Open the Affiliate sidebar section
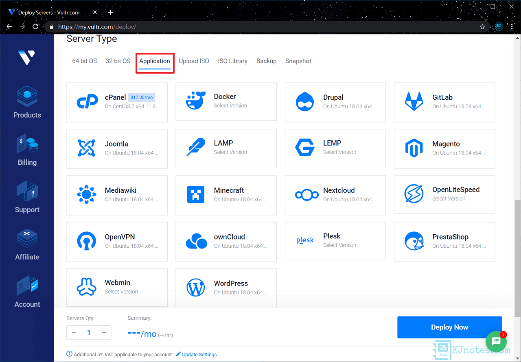The width and height of the screenshot is (521, 362). tap(27, 244)
